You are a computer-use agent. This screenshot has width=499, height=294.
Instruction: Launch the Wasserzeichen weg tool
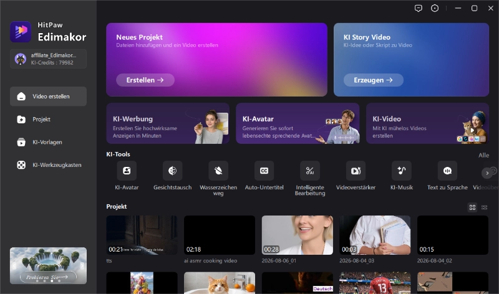coord(218,171)
